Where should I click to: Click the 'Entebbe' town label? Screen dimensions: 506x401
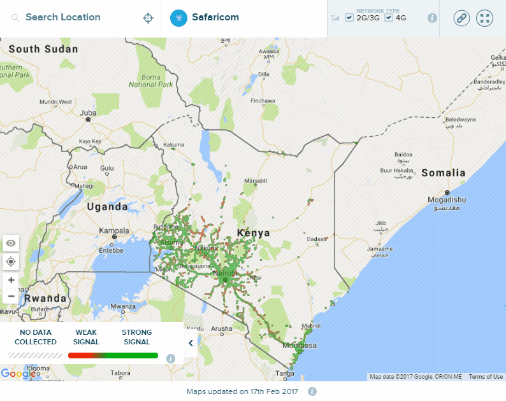tap(111, 250)
